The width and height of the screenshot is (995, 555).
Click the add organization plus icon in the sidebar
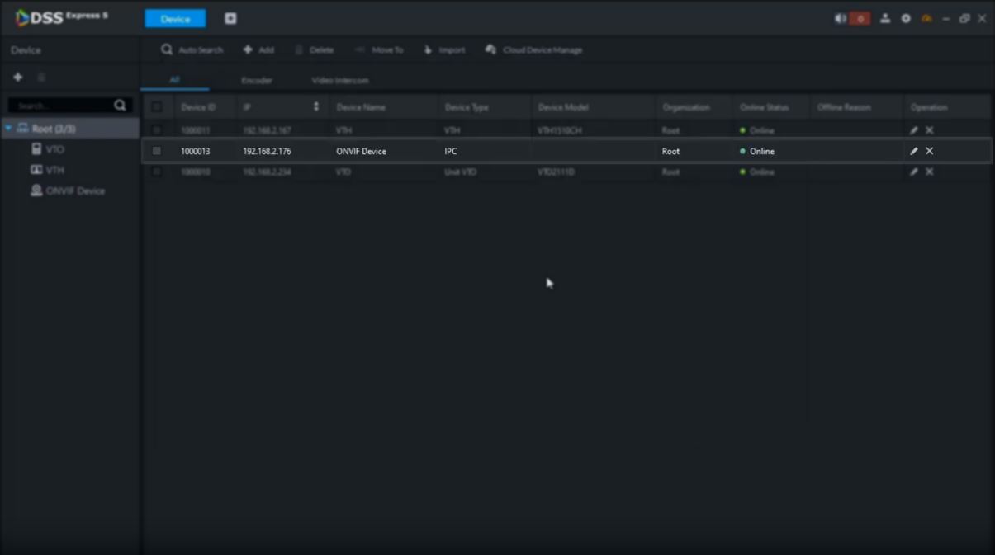[x=18, y=77]
